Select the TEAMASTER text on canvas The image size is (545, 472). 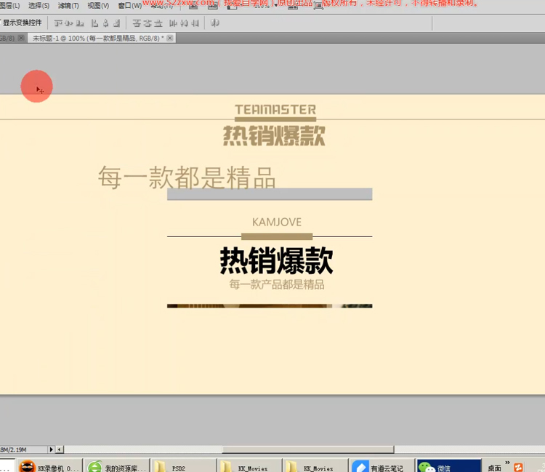tap(275, 110)
